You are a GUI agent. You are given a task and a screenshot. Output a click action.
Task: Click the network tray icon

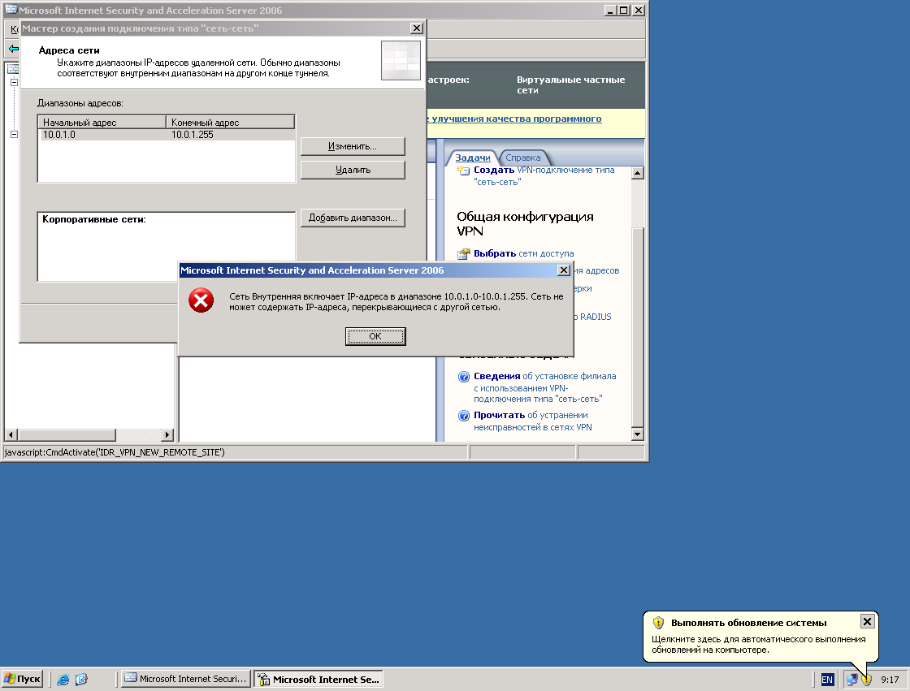point(851,680)
